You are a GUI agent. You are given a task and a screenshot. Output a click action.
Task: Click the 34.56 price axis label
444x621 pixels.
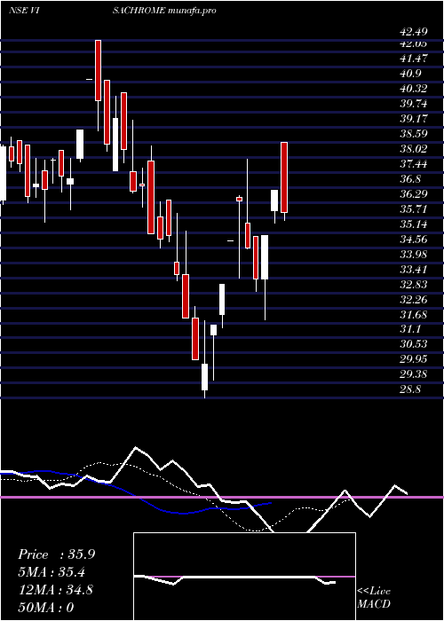[414, 240]
